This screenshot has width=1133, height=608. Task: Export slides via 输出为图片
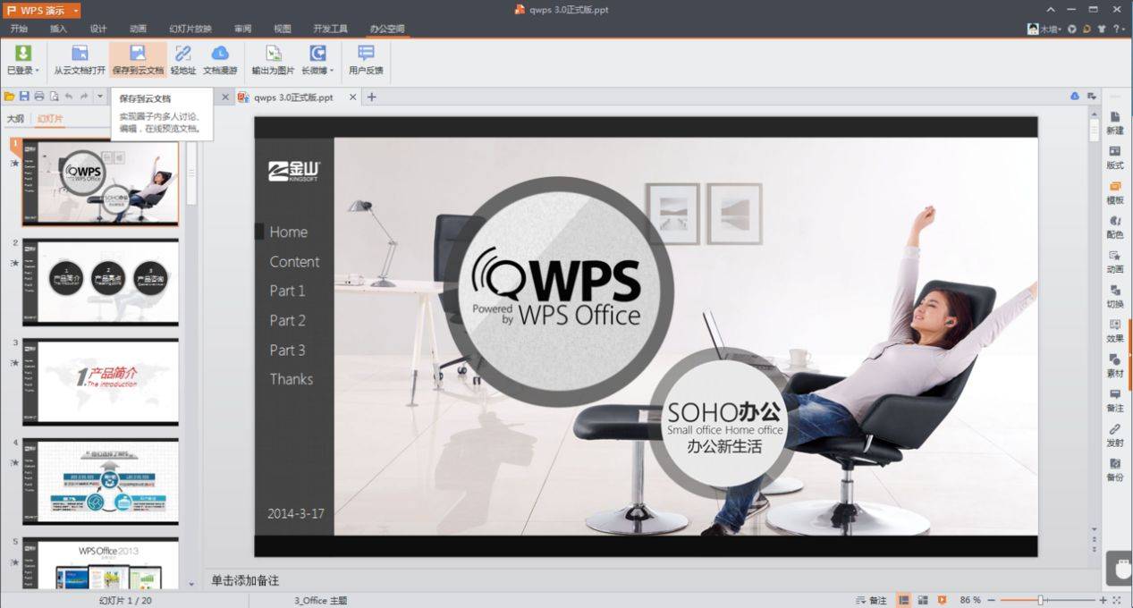pyautogui.click(x=273, y=60)
